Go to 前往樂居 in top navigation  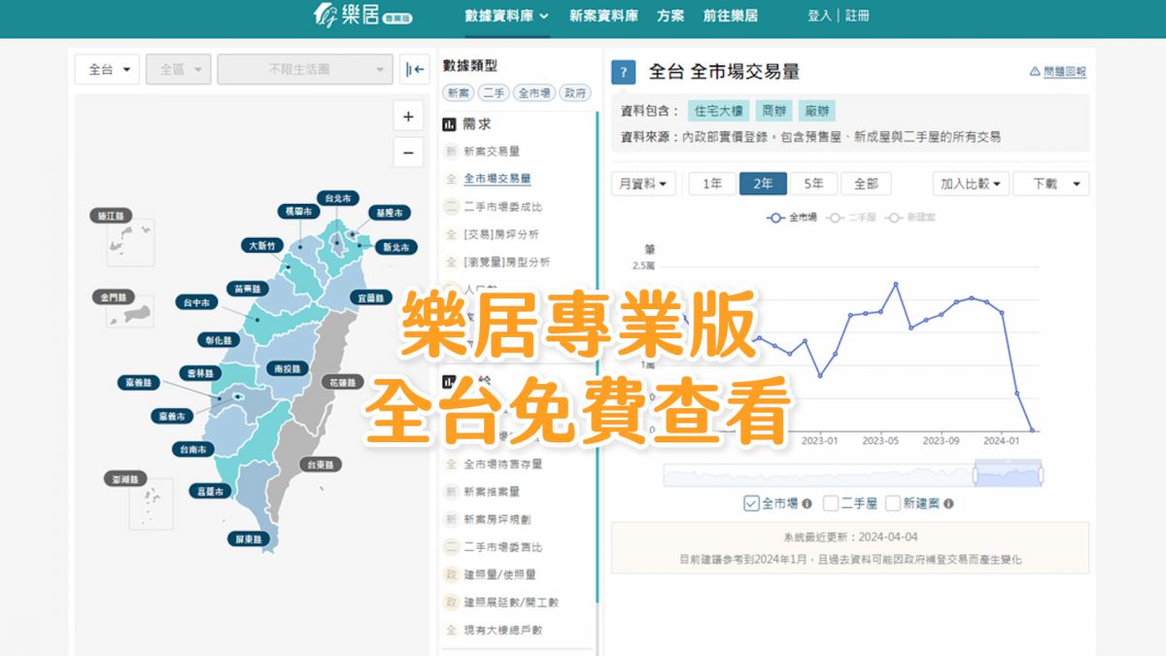coord(731,16)
